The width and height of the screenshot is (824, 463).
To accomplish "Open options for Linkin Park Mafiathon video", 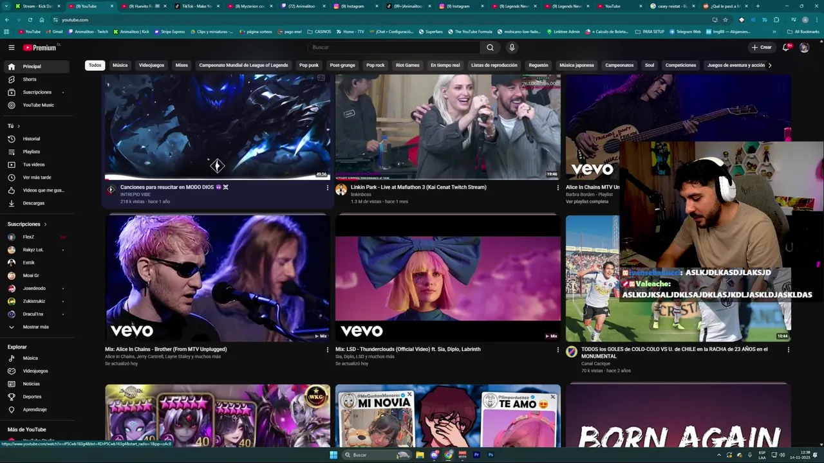I will tap(558, 188).
